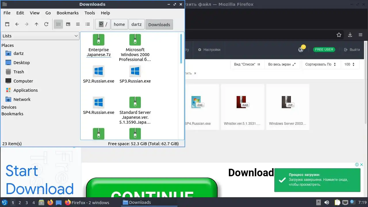Select the root '/' path button
The height and width of the screenshot is (207, 368).
[x=103, y=24]
